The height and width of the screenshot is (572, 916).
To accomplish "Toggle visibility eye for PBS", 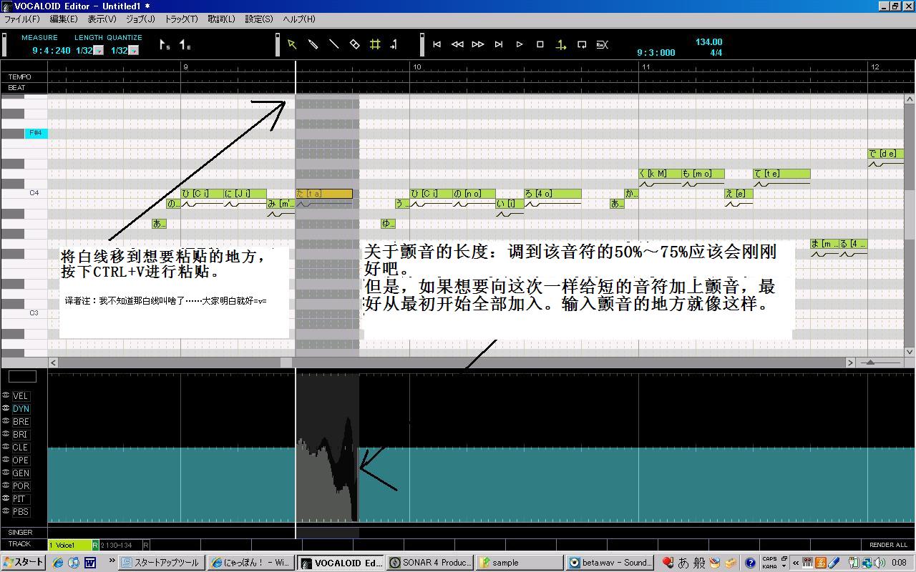I will pos(6,511).
